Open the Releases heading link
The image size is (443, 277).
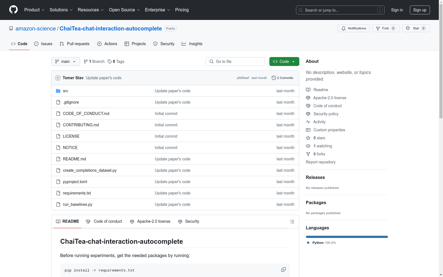click(315, 177)
